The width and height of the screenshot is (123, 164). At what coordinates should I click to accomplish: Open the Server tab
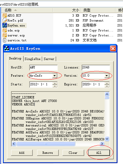49,59
